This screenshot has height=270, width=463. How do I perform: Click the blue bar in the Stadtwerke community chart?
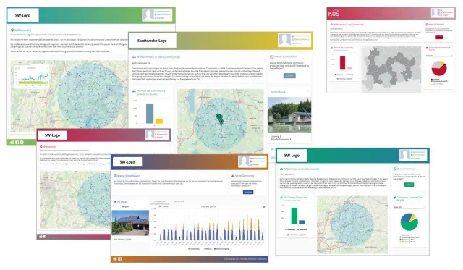point(150,114)
